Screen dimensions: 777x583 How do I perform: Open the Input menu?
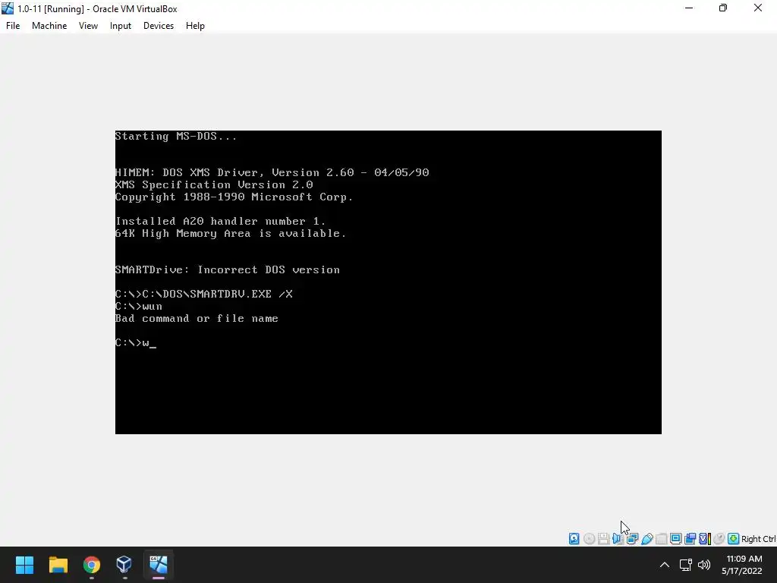point(121,26)
